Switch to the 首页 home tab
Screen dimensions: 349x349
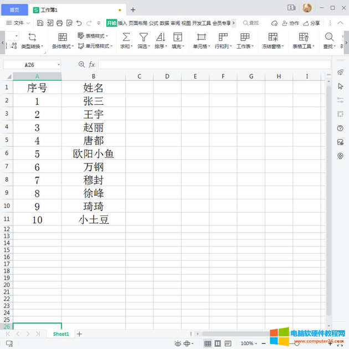pyautogui.click(x=14, y=9)
